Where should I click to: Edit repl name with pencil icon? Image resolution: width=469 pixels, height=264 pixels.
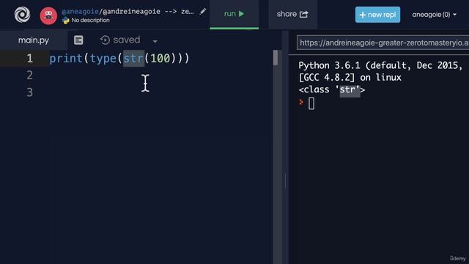(x=203, y=12)
